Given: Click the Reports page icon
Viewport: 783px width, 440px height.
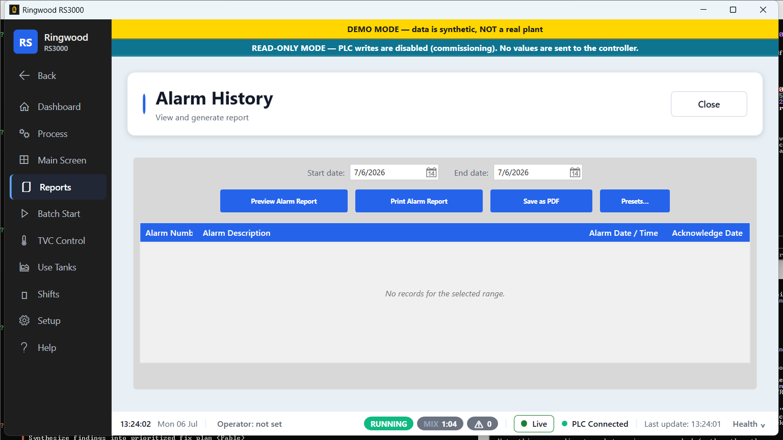Looking at the screenshot, I should [x=27, y=187].
